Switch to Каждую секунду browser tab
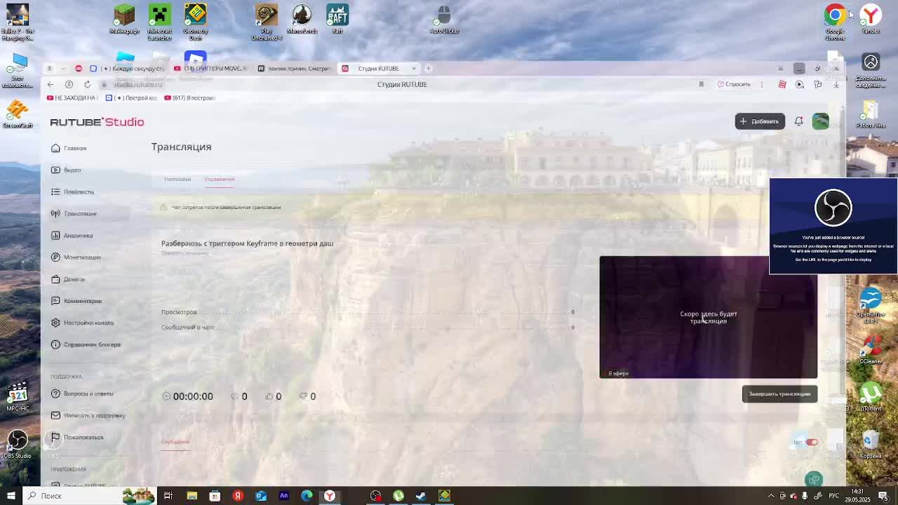This screenshot has width=898, height=505. pos(128,68)
